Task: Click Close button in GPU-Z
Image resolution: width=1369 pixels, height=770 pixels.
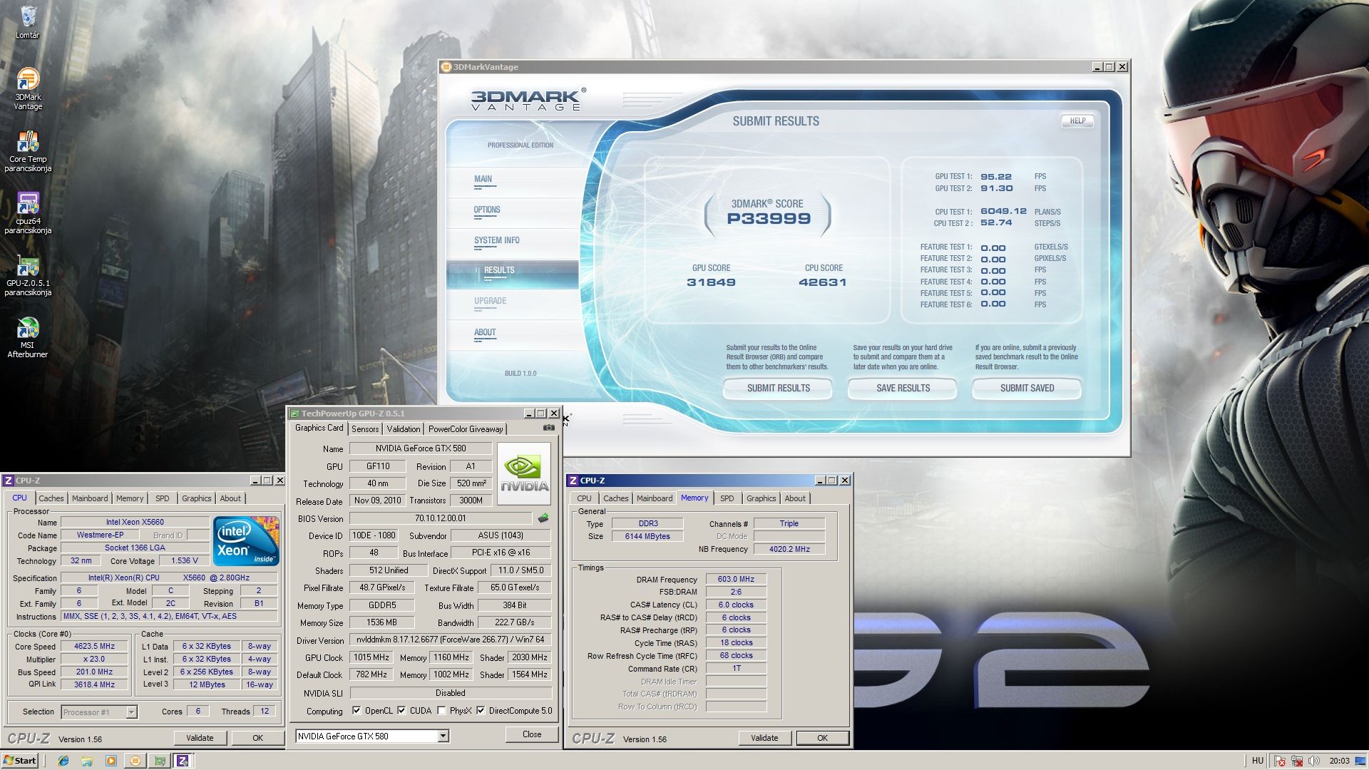Action: [532, 734]
